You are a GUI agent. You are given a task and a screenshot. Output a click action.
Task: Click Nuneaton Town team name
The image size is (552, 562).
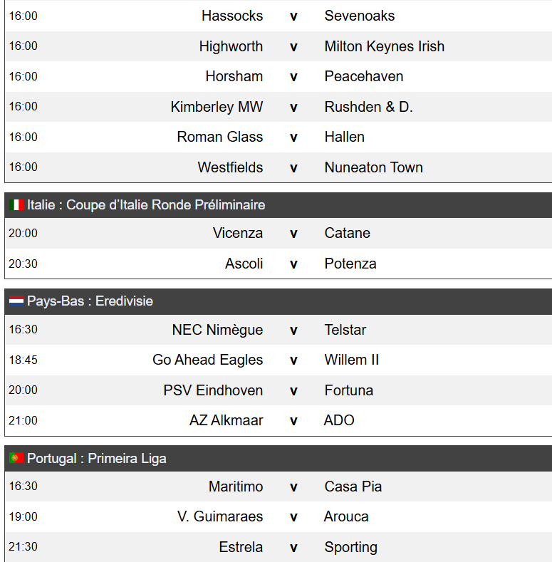point(373,167)
